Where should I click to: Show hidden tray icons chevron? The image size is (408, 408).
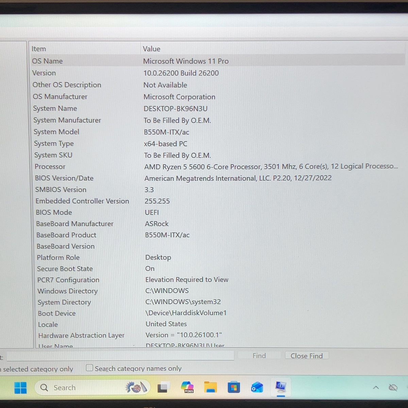pos(376,387)
